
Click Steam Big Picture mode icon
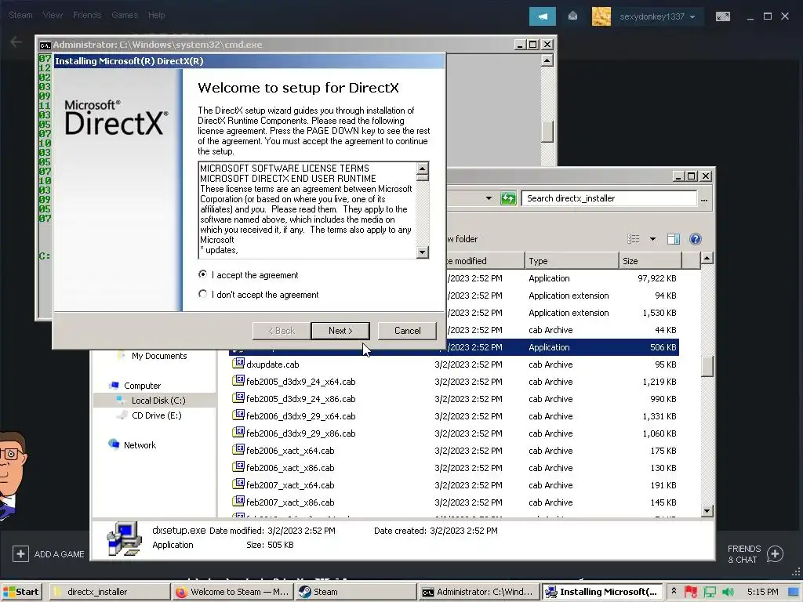[722, 16]
